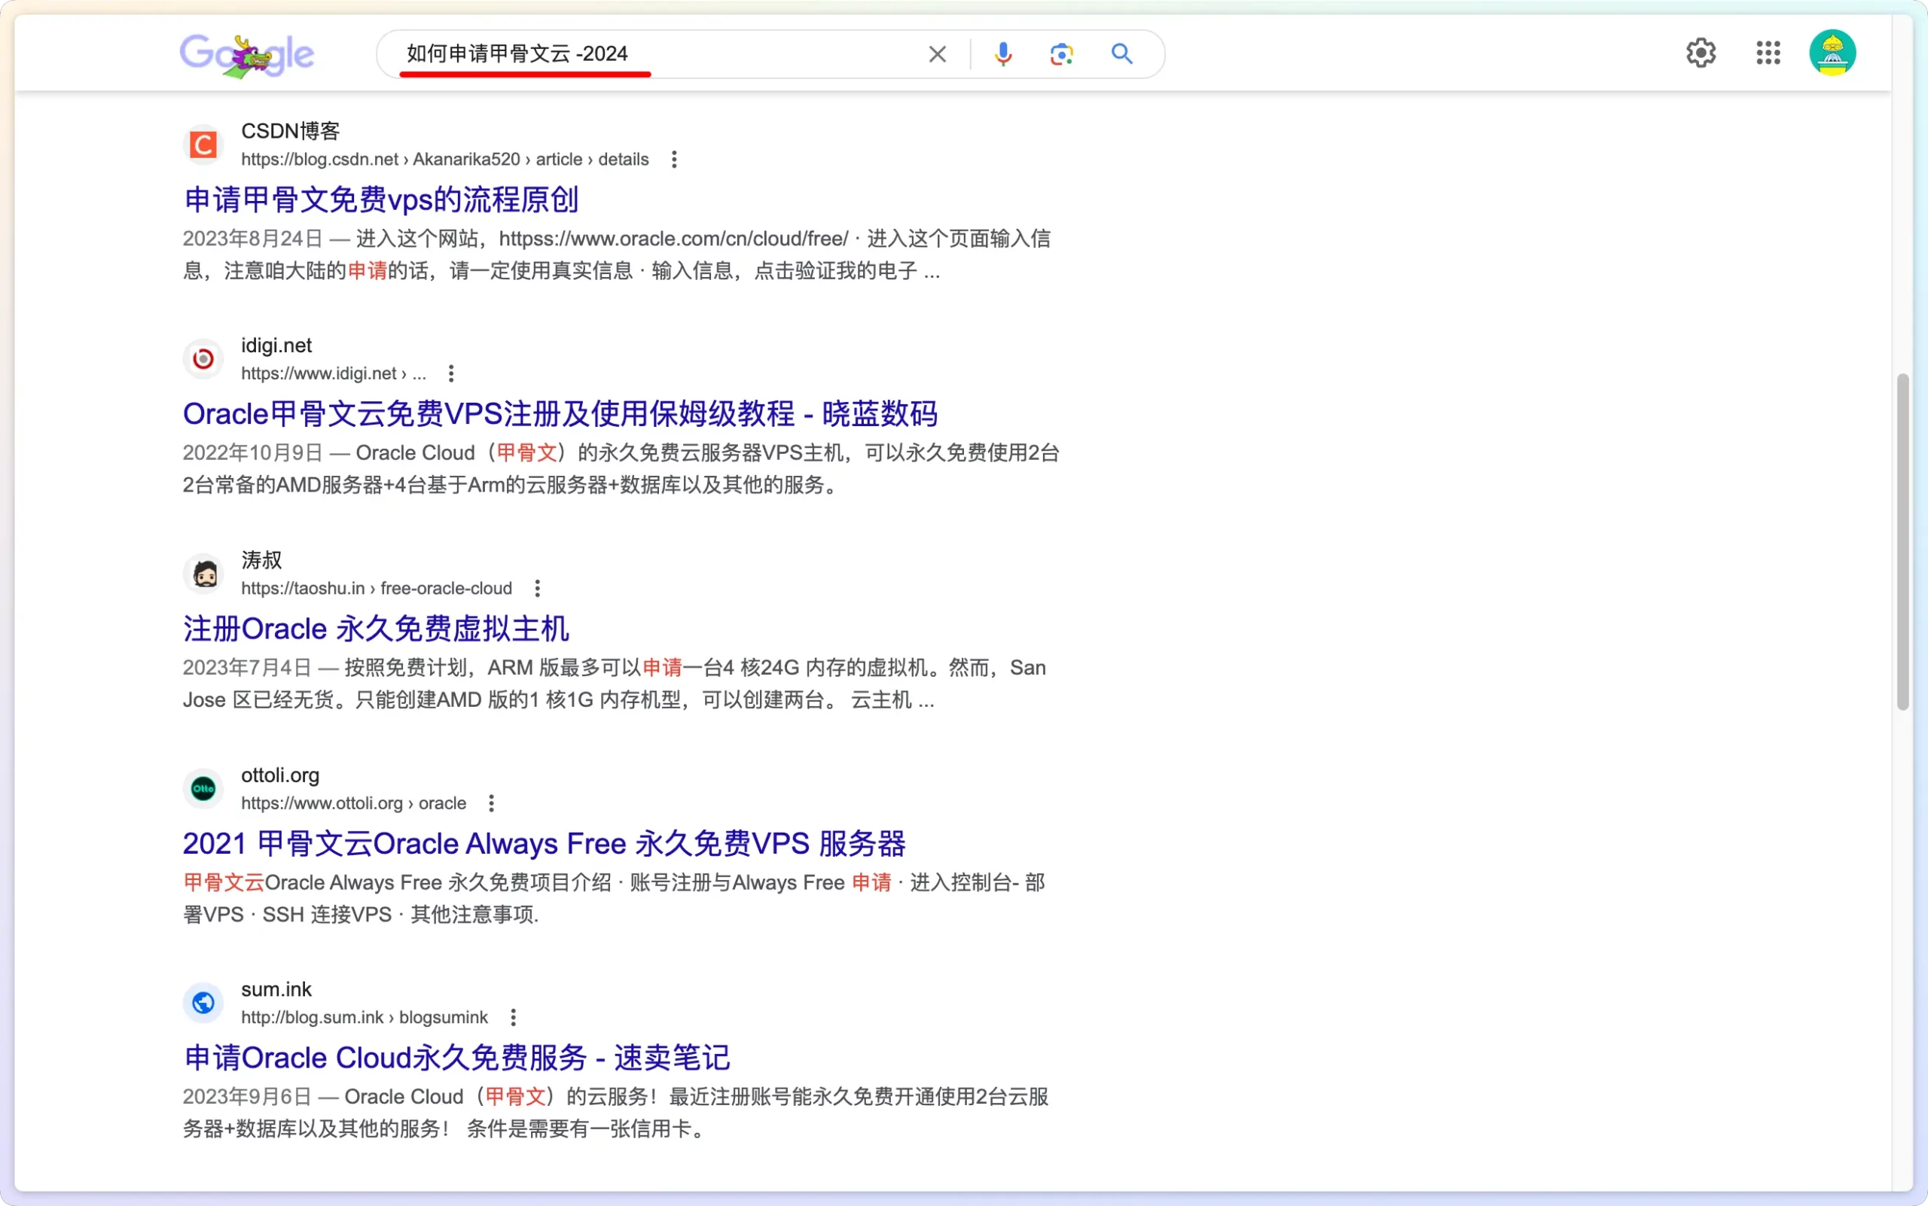Click the CSDN博客 site name
Image resolution: width=1928 pixels, height=1206 pixels.
[x=291, y=131]
